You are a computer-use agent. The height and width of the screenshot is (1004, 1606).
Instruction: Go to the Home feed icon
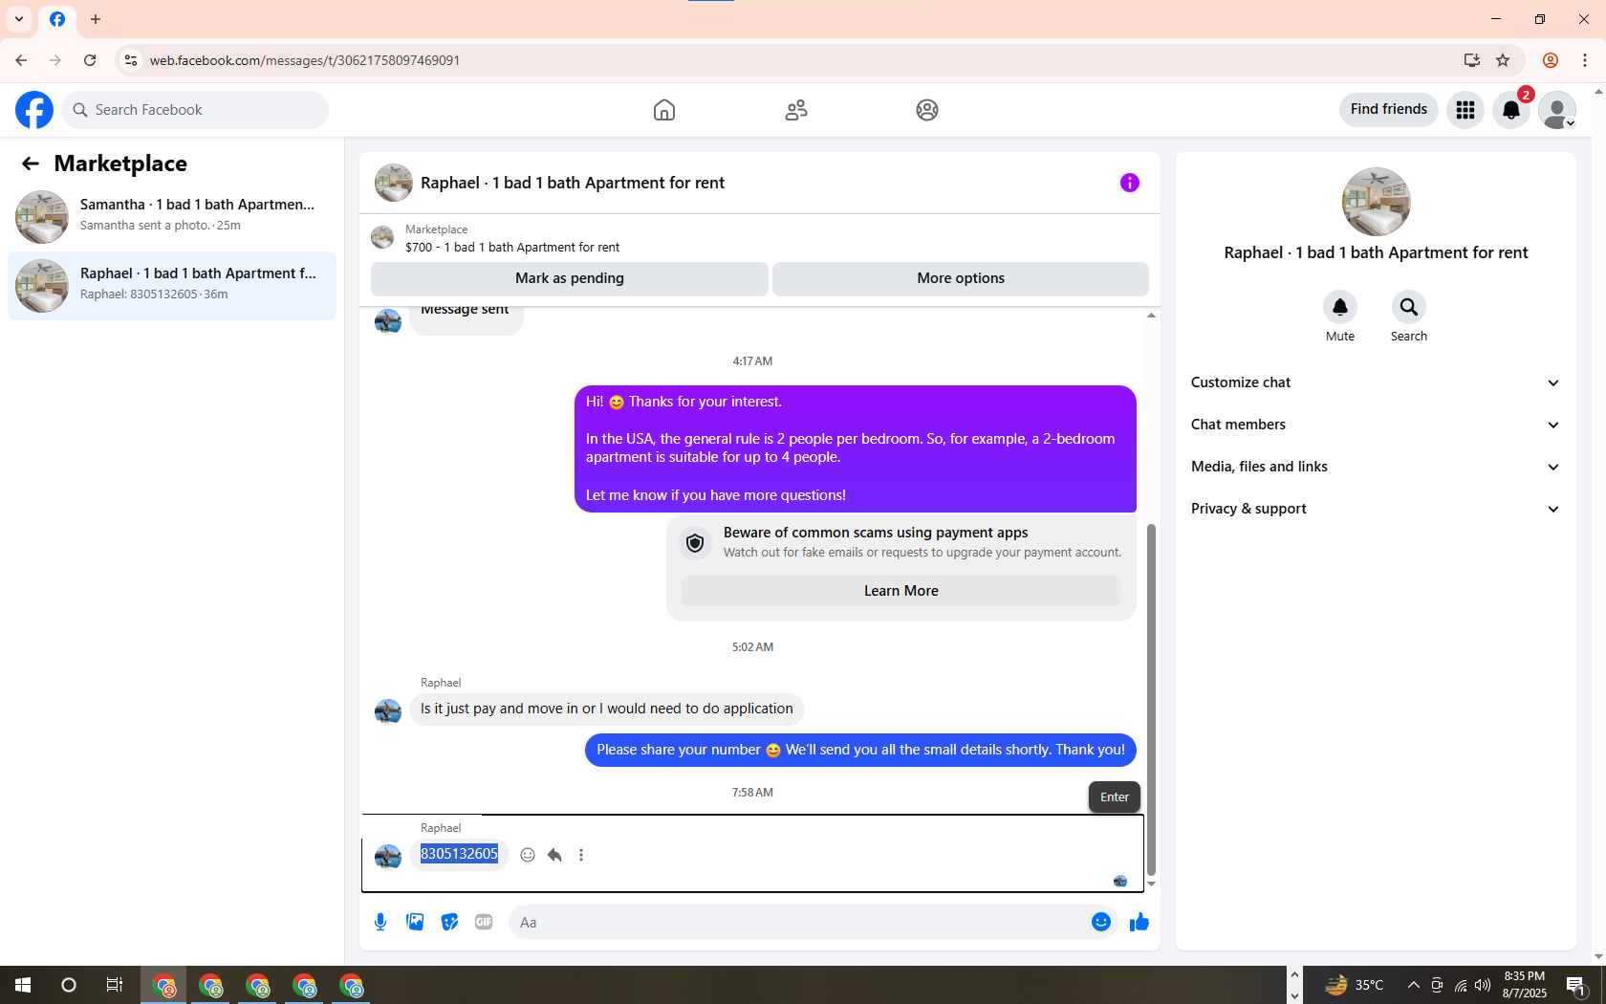click(664, 110)
